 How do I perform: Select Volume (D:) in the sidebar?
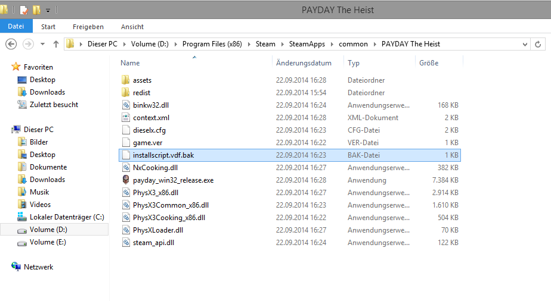(x=48, y=230)
